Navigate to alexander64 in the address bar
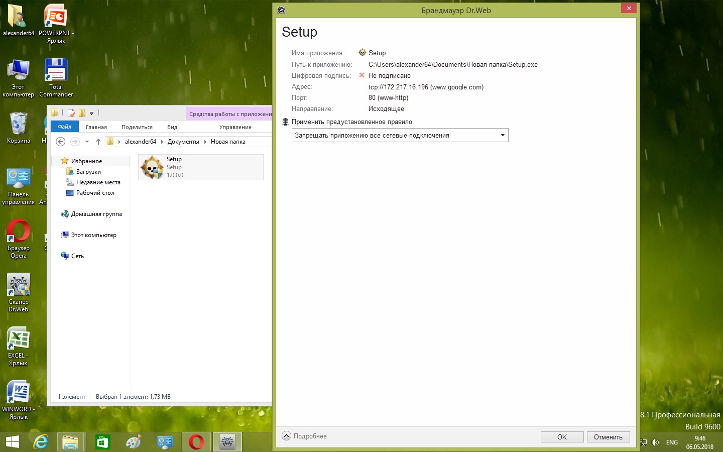Viewport: 723px width, 452px height. (141, 142)
